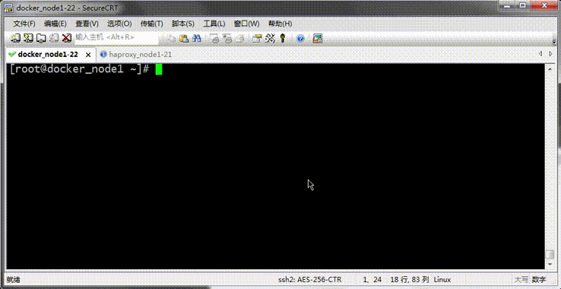Click the SecureFX icon in toolbar
Screen dimensions: 561x289
[x=318, y=38]
